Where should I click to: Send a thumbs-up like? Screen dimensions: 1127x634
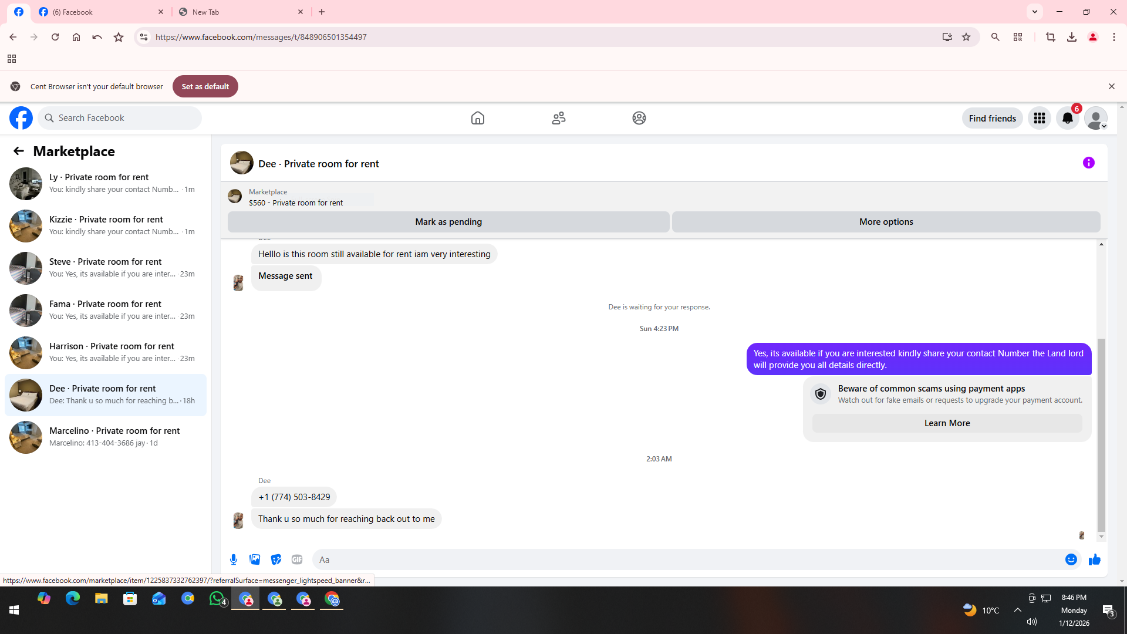(x=1094, y=559)
